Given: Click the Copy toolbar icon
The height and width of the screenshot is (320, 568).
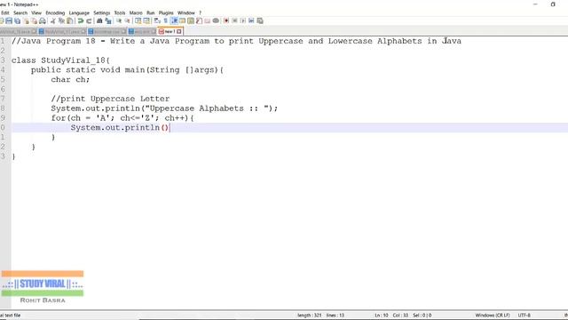Looking at the screenshot, I should (61, 20).
